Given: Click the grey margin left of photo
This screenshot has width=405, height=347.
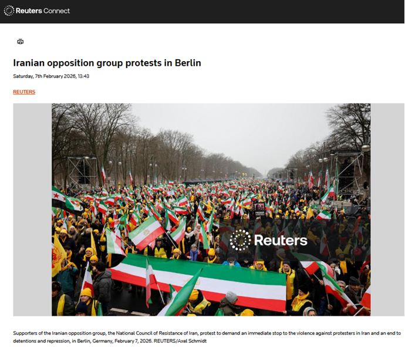Looking at the screenshot, I should pyautogui.click(x=32, y=210).
